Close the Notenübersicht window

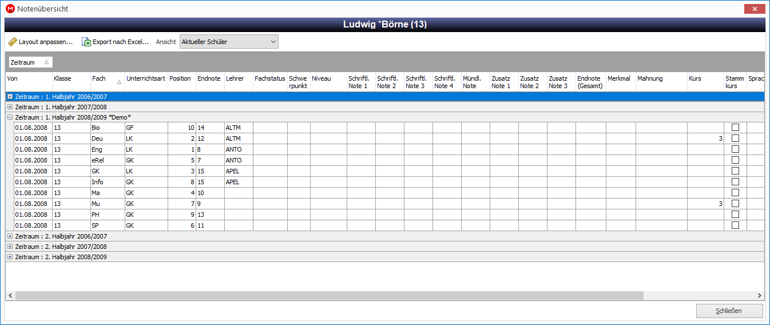pyautogui.click(x=755, y=9)
